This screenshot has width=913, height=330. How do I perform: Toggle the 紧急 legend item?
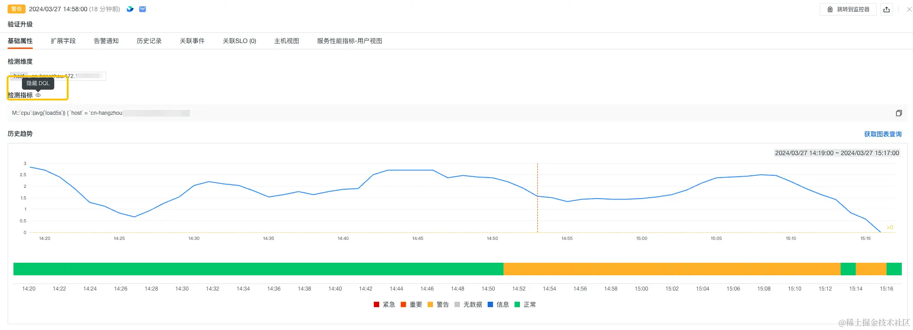(x=385, y=304)
